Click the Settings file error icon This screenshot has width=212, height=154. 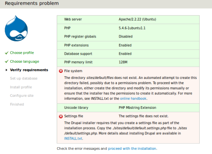tap(61, 116)
